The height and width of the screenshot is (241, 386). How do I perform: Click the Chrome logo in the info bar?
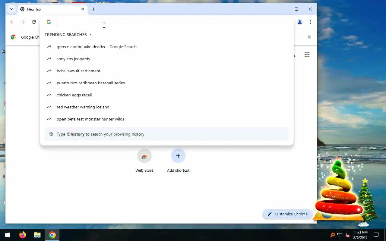pos(13,37)
